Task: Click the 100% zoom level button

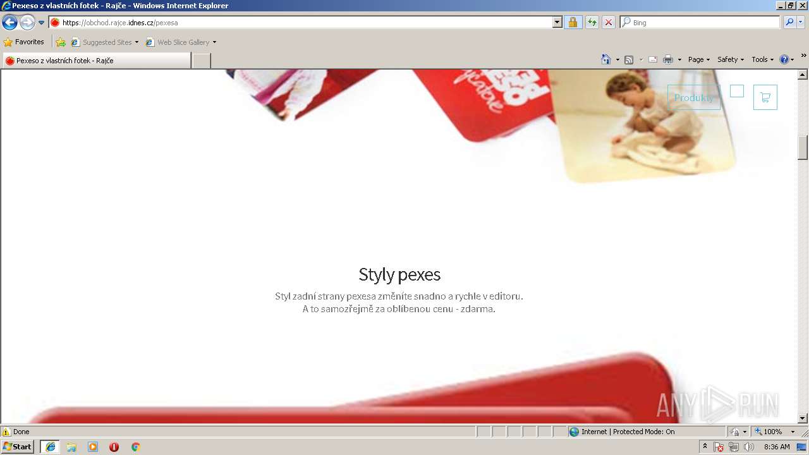Action: [x=768, y=432]
